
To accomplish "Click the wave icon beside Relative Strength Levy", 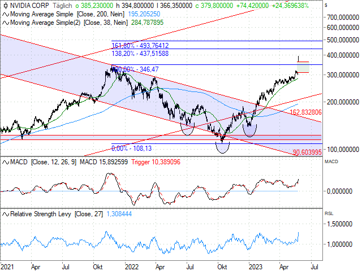I will click(x=6, y=215).
